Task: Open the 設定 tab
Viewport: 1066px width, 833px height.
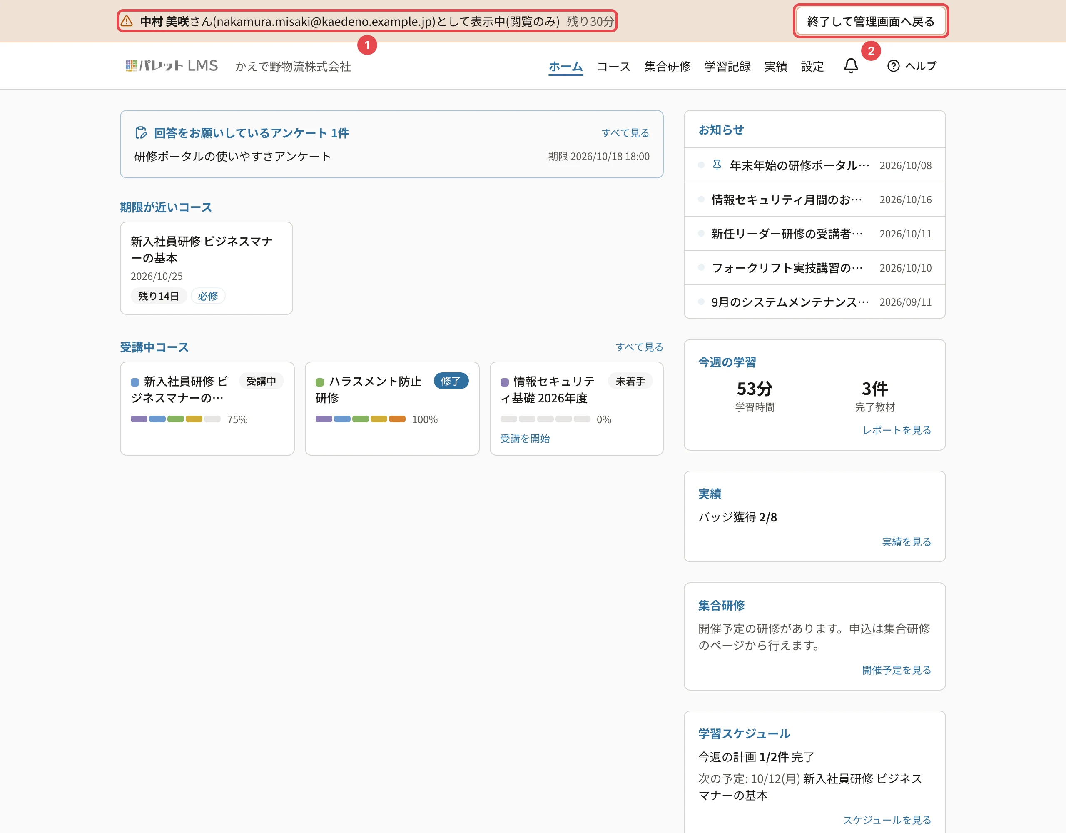Action: tap(812, 66)
